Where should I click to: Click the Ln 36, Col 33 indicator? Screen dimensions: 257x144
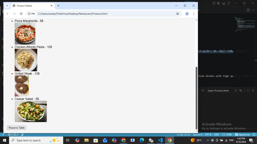tap(183, 135)
